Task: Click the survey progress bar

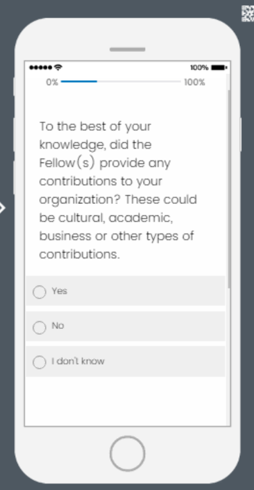Action: [x=121, y=81]
